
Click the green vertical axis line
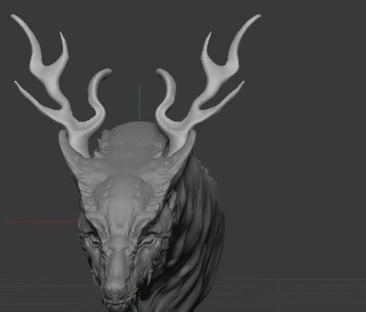pos(140,104)
